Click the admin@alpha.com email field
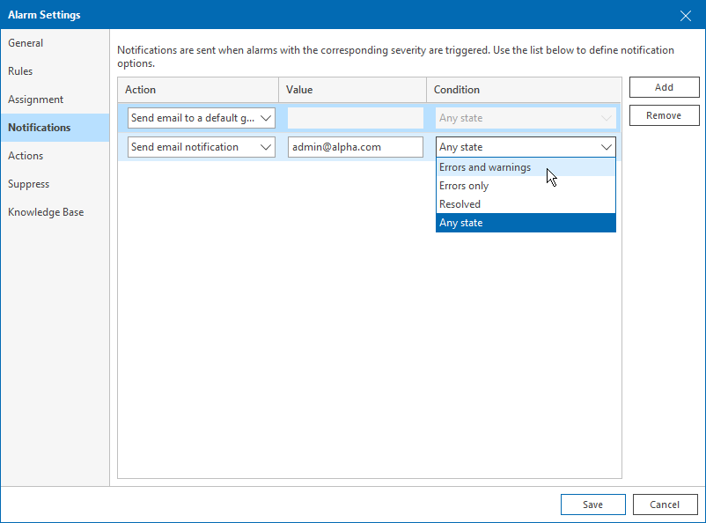This screenshot has height=523, width=706. click(x=355, y=147)
